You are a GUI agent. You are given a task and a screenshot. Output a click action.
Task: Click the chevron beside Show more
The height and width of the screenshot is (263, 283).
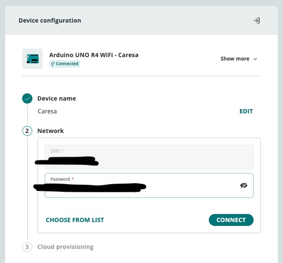point(255,59)
